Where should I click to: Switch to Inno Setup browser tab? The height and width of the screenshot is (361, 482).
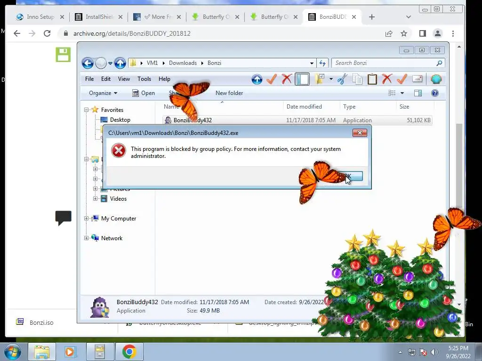coord(40,17)
